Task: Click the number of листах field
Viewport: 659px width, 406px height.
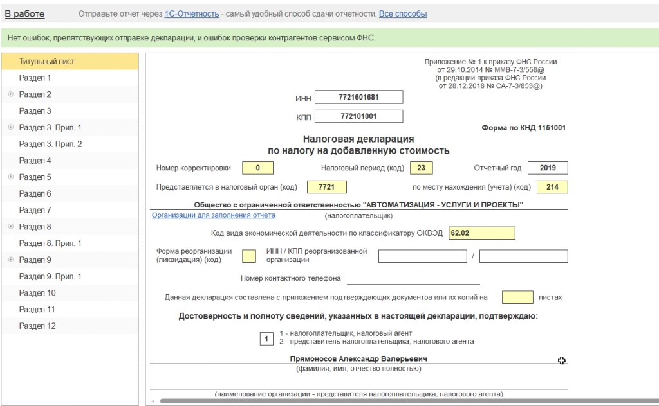Action: 517,297
